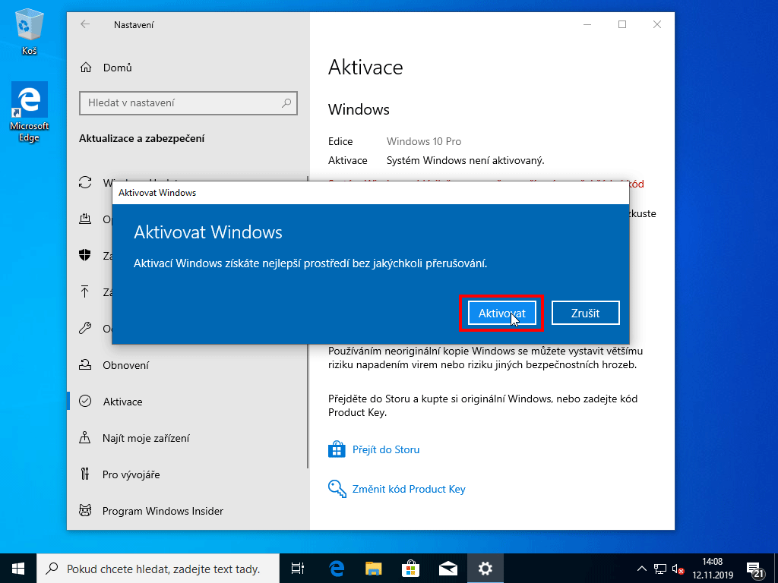Click the Aktivace checkmark circle icon
778x583 pixels.
click(x=85, y=401)
